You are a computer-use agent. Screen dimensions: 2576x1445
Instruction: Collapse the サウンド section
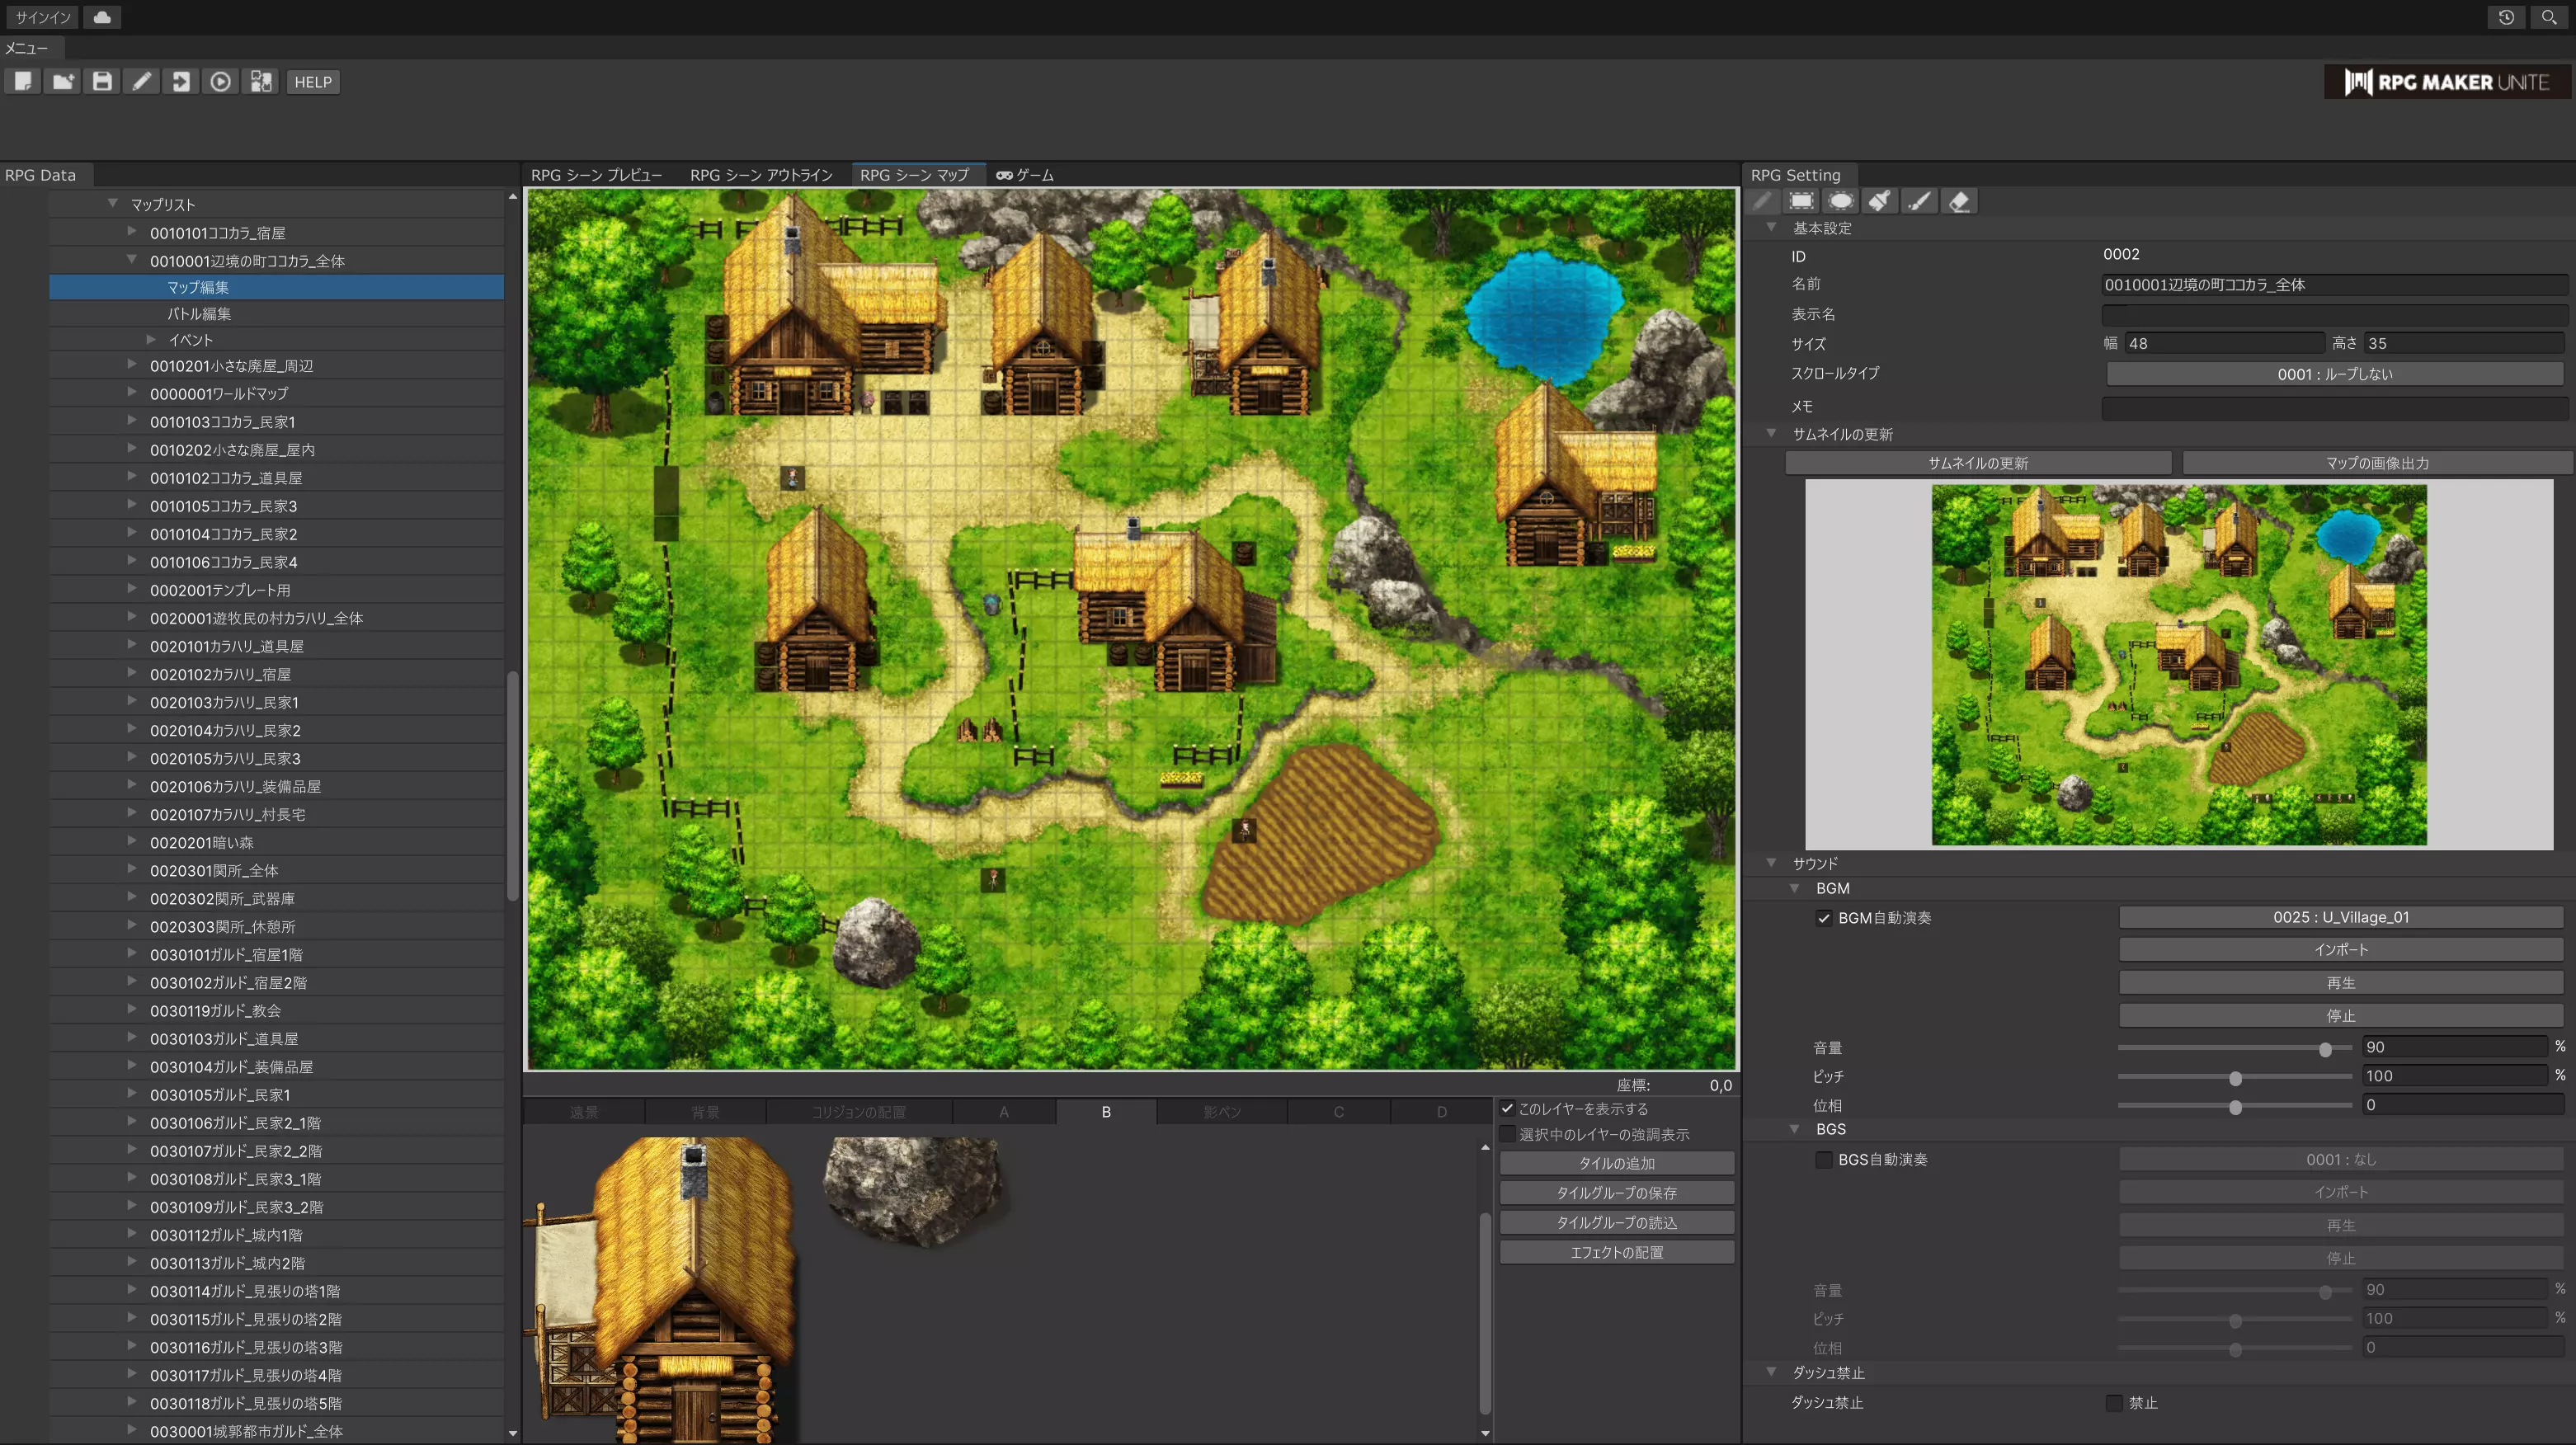click(x=1771, y=863)
